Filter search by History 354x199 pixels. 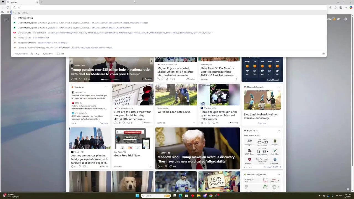coord(35,54)
